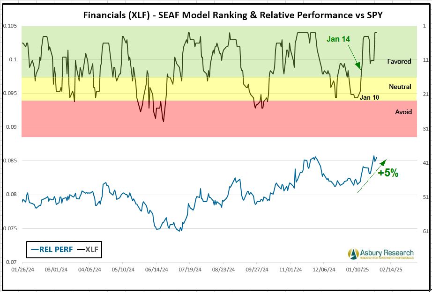Click the 0.105 left axis value

click(x=9, y=25)
